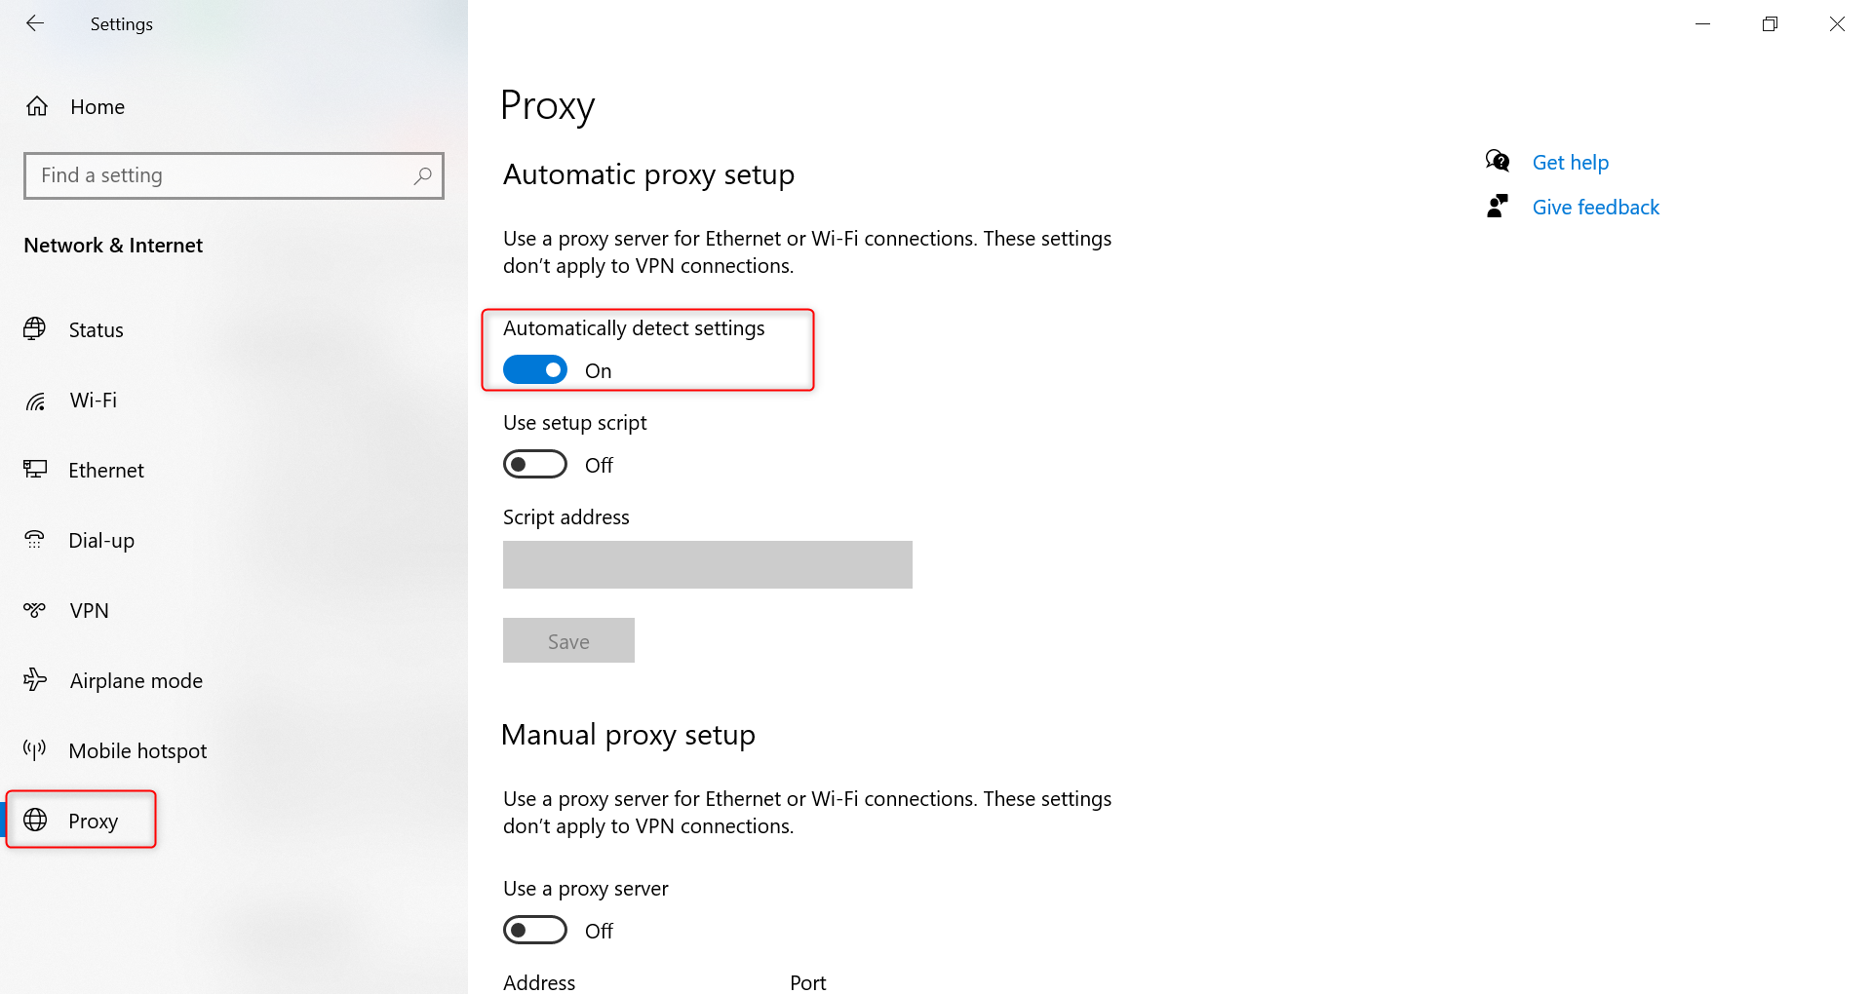The image size is (1872, 994).
Task: Click the greyed-out Save button
Action: click(x=568, y=640)
